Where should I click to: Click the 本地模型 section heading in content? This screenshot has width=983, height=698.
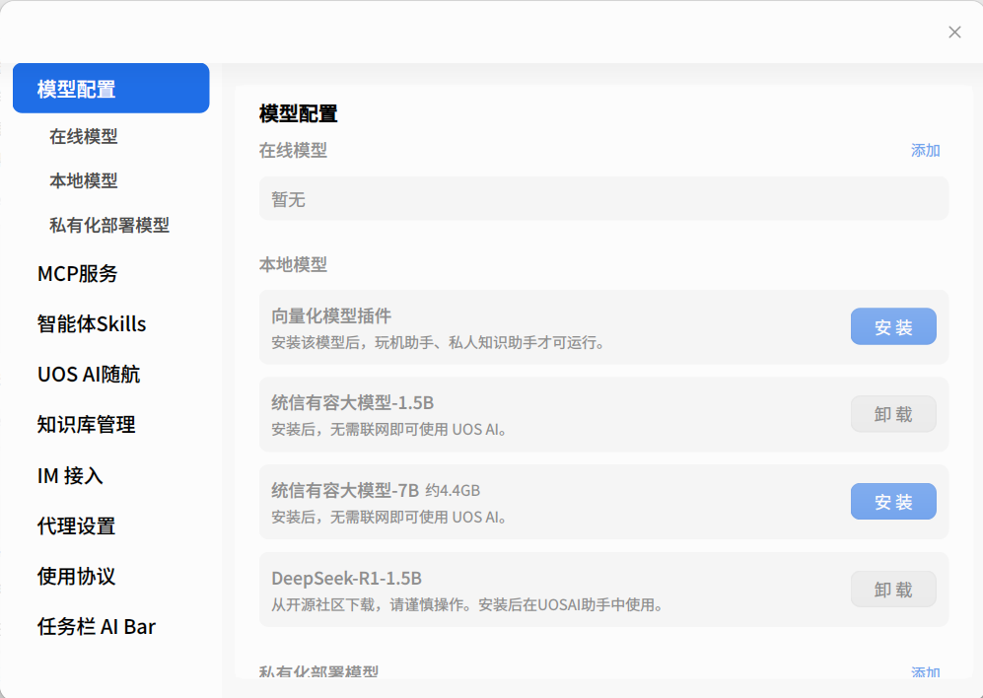[x=293, y=264]
